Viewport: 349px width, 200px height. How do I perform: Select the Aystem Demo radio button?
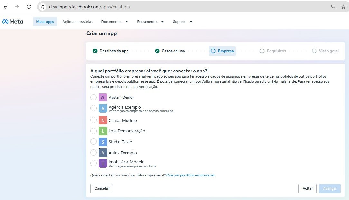[93, 97]
